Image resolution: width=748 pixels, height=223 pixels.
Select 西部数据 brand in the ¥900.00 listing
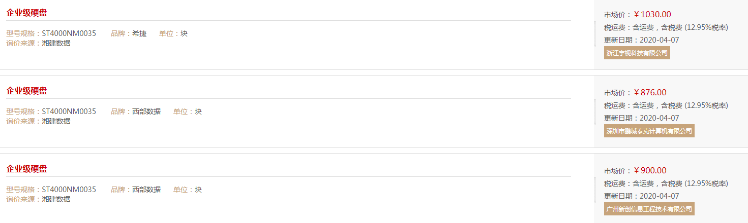pos(146,190)
